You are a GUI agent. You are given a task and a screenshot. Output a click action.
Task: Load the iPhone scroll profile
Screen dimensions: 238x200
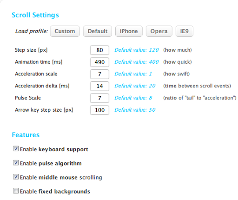(129, 31)
